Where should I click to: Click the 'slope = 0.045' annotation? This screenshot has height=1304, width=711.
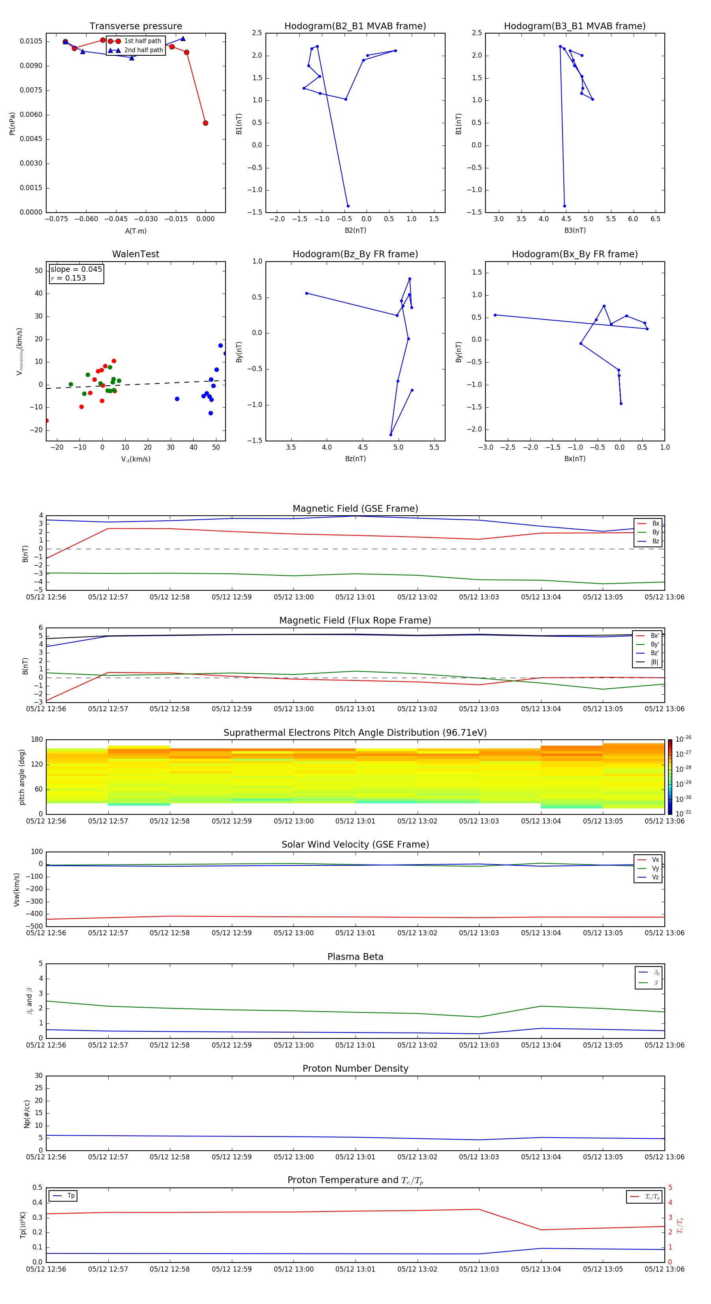point(76,269)
